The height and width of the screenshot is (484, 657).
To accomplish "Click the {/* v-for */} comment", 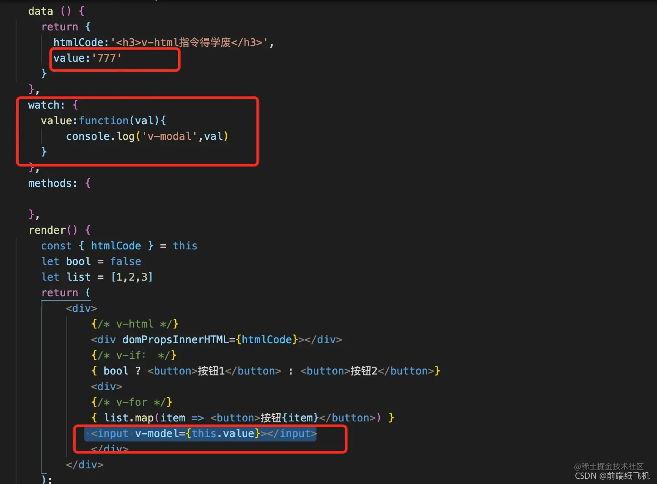I will pyautogui.click(x=132, y=402).
